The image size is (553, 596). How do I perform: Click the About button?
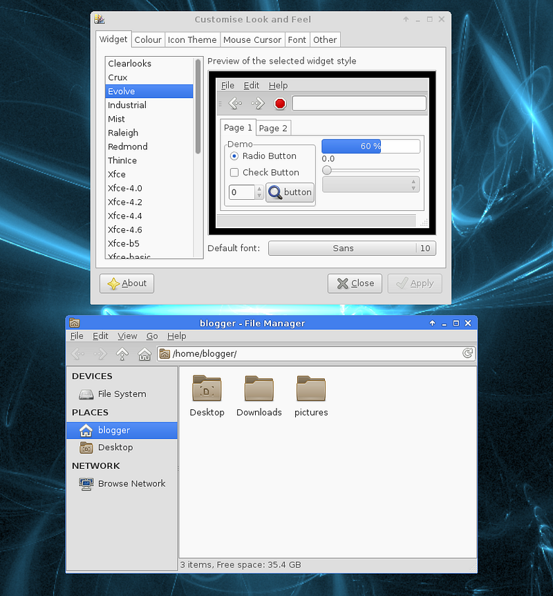pos(127,283)
